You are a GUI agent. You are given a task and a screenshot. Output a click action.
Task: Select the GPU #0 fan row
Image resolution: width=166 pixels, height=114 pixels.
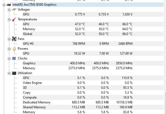(93, 44)
